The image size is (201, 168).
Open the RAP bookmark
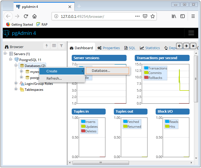coord(42,24)
